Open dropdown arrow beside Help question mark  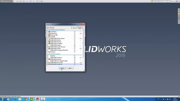[173, 1]
